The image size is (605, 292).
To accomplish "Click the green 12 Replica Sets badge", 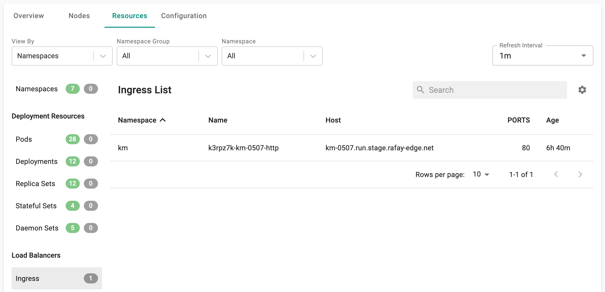I will tap(73, 184).
